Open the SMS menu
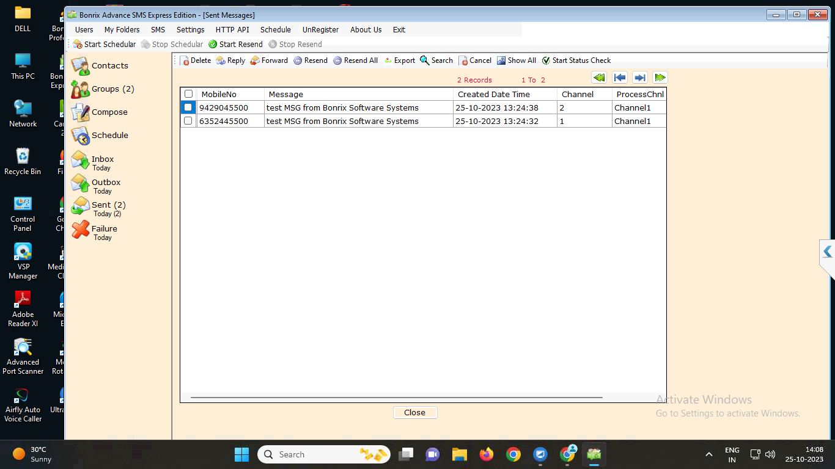 [158, 29]
